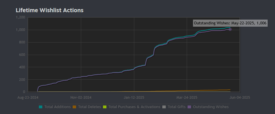This screenshot has height=114, width=275.
Task: Click the Lifetime Wishlist Actions chart title
Action: pos(49,10)
